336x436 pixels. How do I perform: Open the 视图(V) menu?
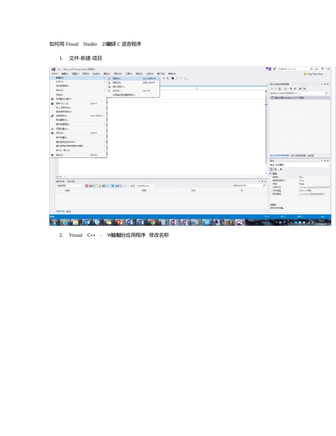tap(75, 74)
